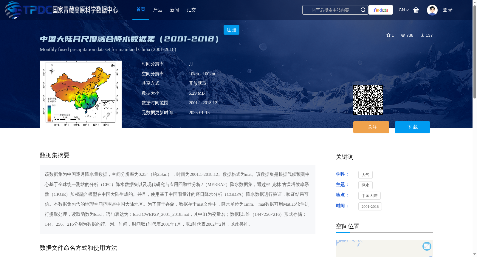
Task: Select the 2001-2018 time keyword tag
Action: click(x=370, y=207)
